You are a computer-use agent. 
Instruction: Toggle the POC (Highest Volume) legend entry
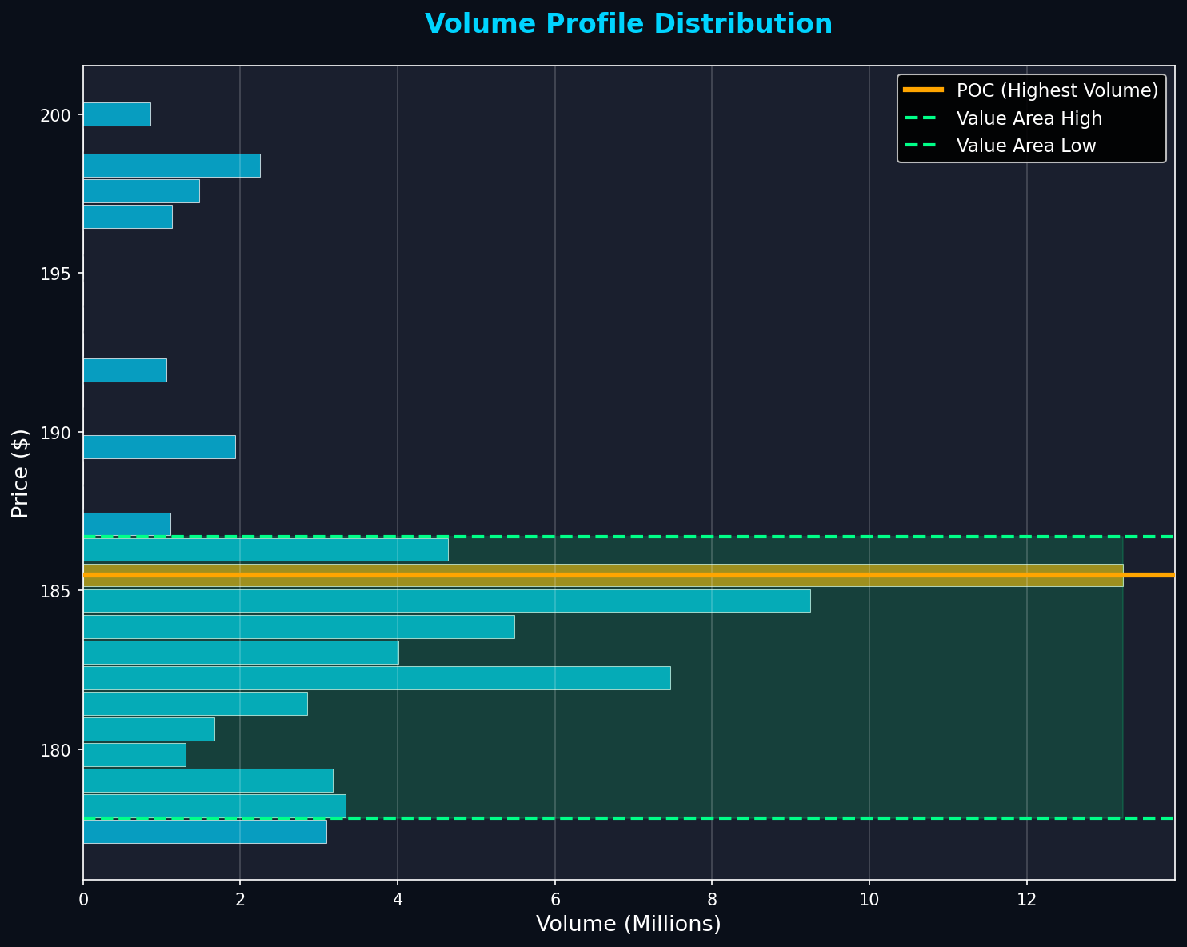coord(1056,90)
